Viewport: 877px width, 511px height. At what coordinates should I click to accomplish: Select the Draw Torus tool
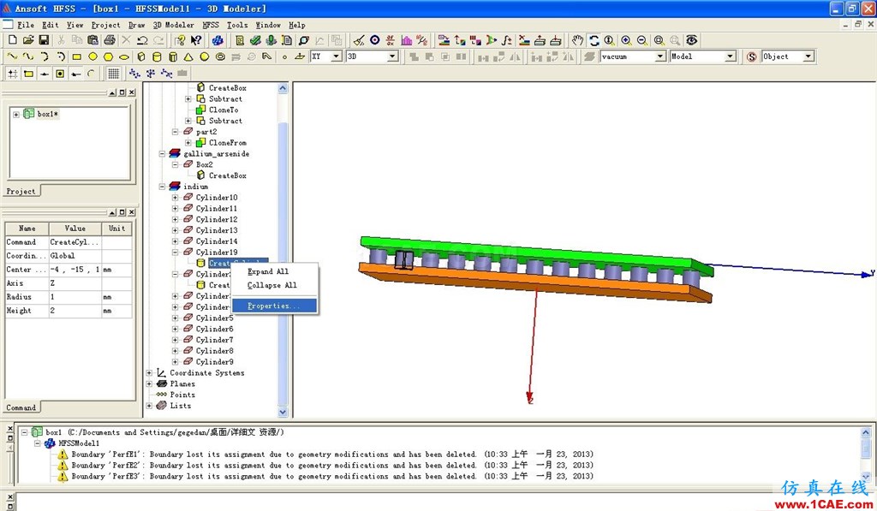point(220,56)
